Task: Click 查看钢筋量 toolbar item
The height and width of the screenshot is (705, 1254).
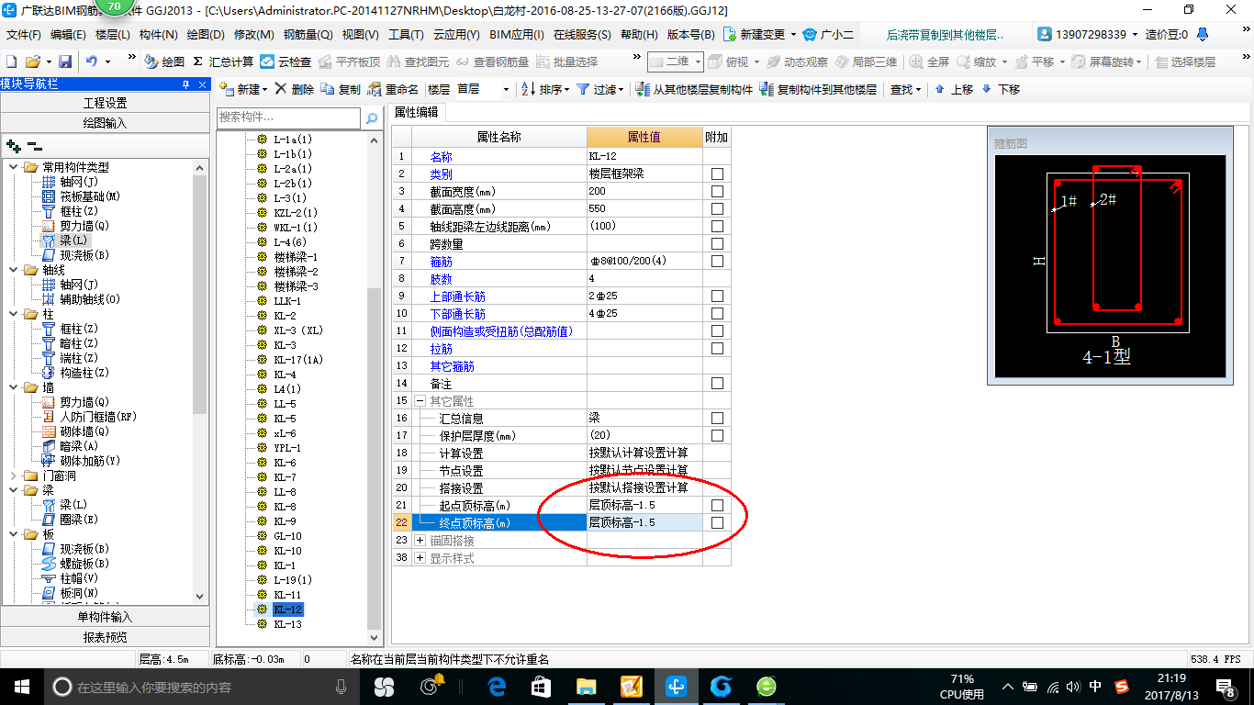Action: (493, 62)
